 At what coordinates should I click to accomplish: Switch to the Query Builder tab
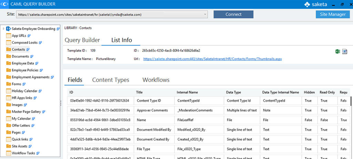coord(82,40)
